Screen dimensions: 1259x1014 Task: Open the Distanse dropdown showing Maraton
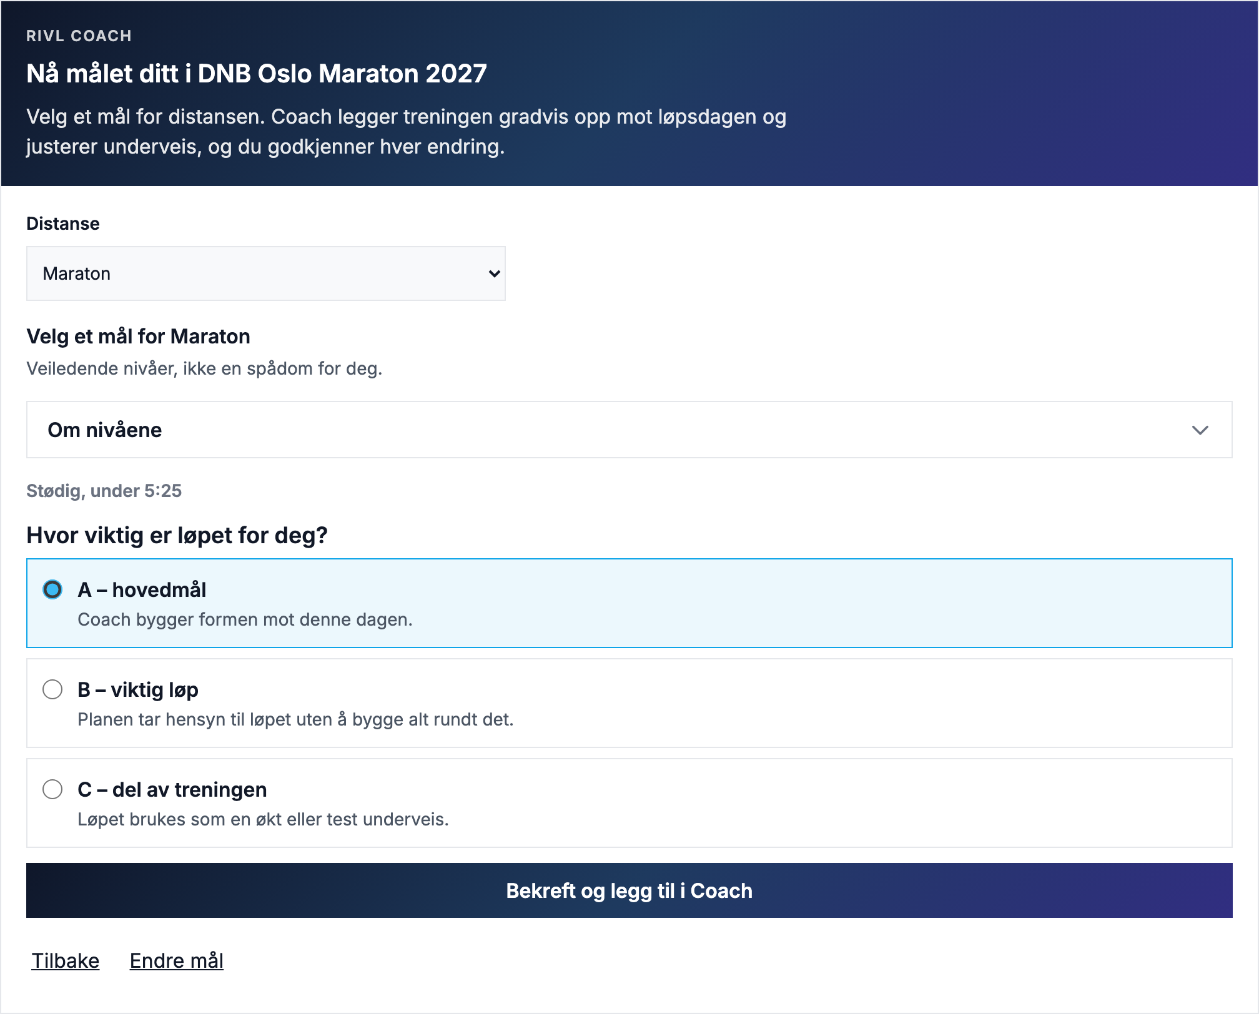pyautogui.click(x=265, y=273)
